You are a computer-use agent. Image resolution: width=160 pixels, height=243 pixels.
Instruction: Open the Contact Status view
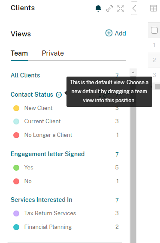(x=32, y=95)
